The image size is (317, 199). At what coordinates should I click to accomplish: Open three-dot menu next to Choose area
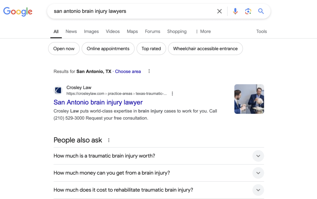(x=149, y=71)
